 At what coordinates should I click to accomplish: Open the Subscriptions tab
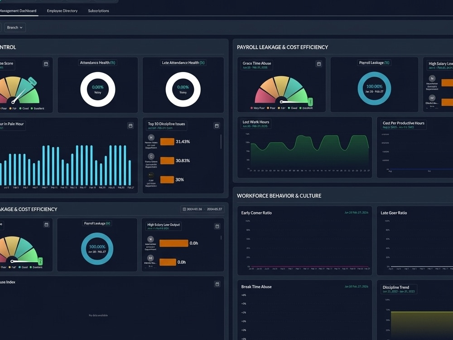pos(98,11)
